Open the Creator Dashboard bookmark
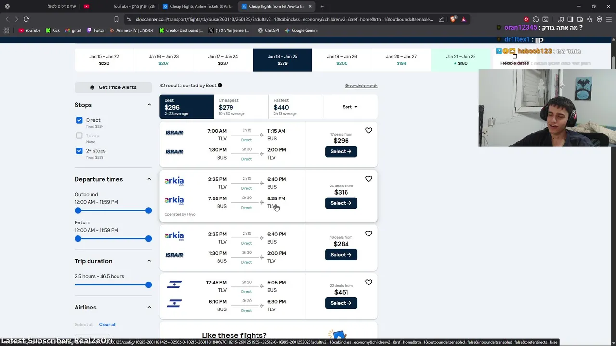616x346 pixels. (181, 30)
